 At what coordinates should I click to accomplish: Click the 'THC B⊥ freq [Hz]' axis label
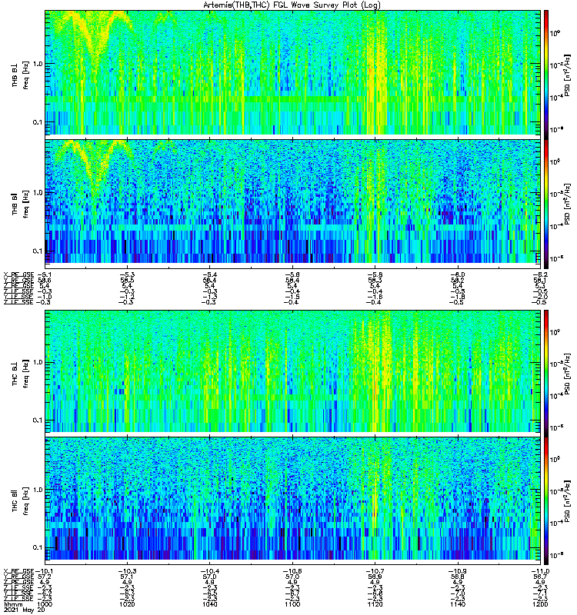coord(21,374)
